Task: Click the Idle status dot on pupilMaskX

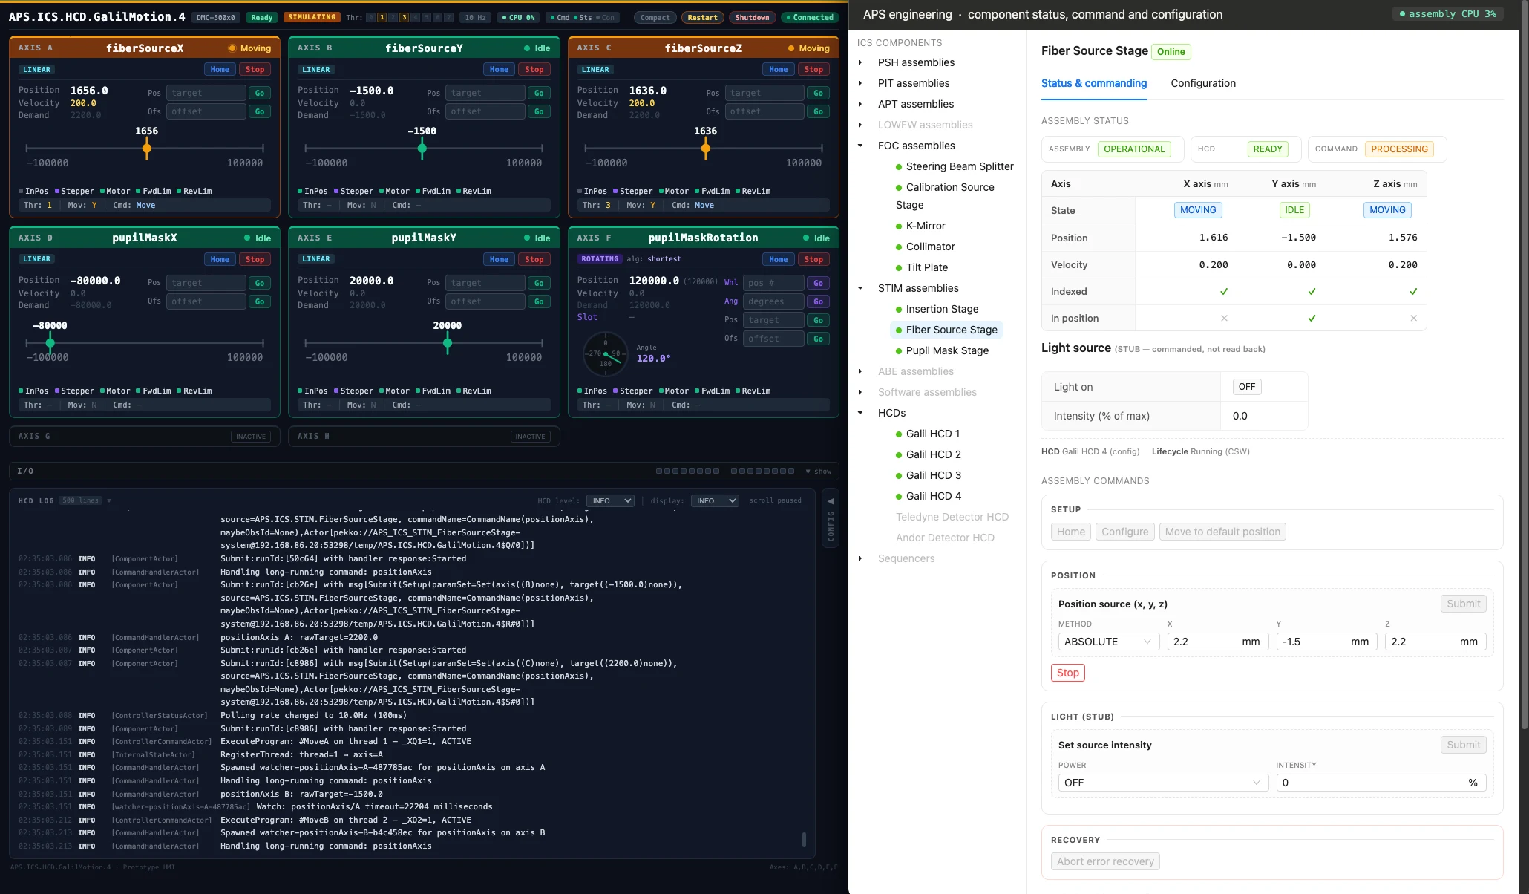Action: 247,238
